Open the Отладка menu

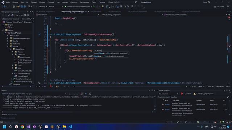[51, 3]
